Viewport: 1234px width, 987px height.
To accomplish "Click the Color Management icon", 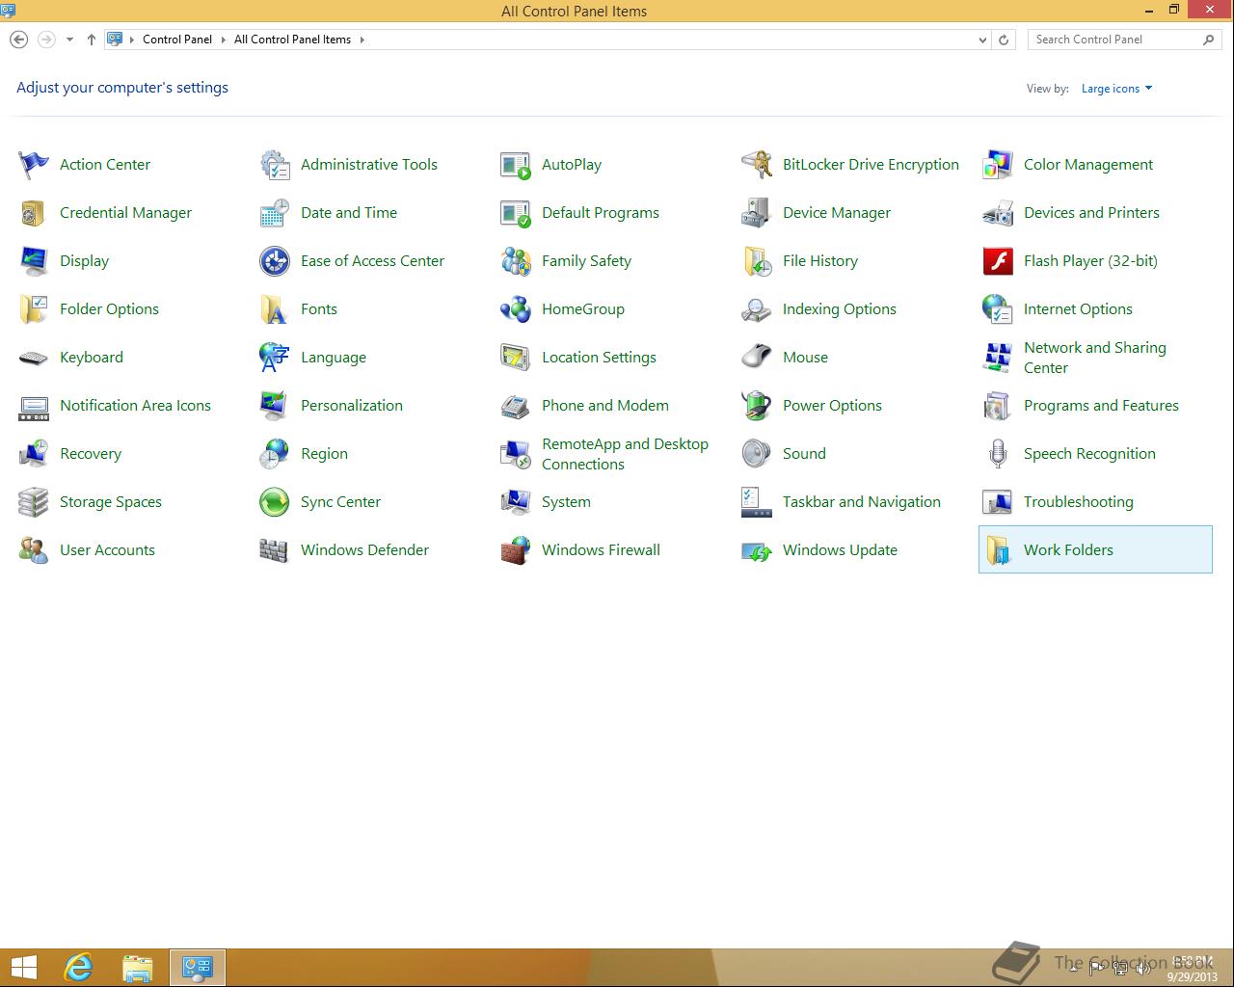I will pos(998,165).
